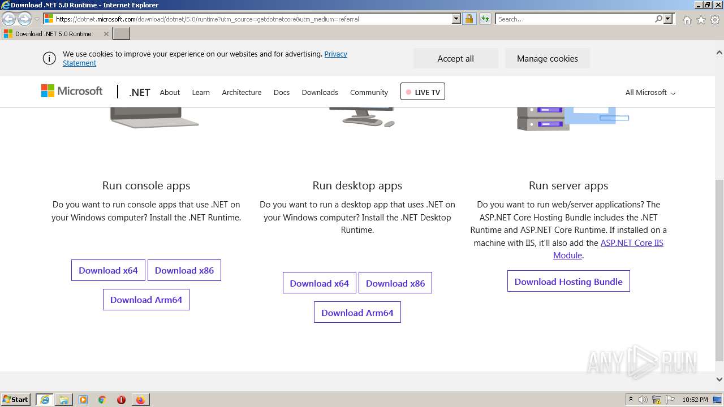Click Manage cookies button
Image resolution: width=724 pixels, height=407 pixels.
pos(547,58)
